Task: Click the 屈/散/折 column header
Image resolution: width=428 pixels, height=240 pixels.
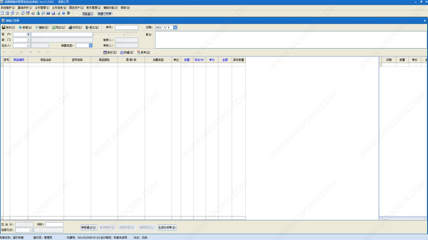Action: click(x=131, y=60)
